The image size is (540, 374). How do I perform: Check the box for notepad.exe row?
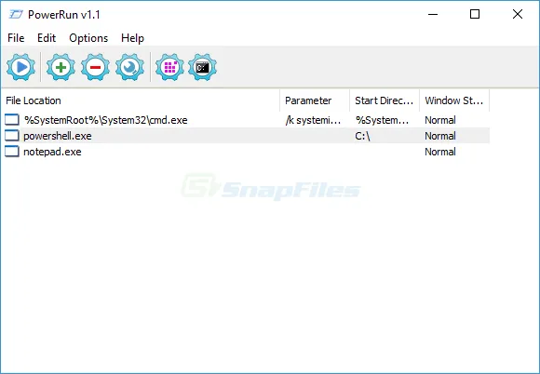point(12,152)
